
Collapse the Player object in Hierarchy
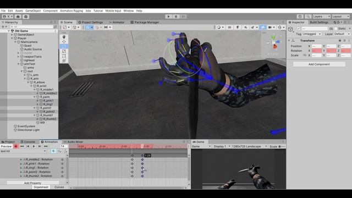pos(12,38)
